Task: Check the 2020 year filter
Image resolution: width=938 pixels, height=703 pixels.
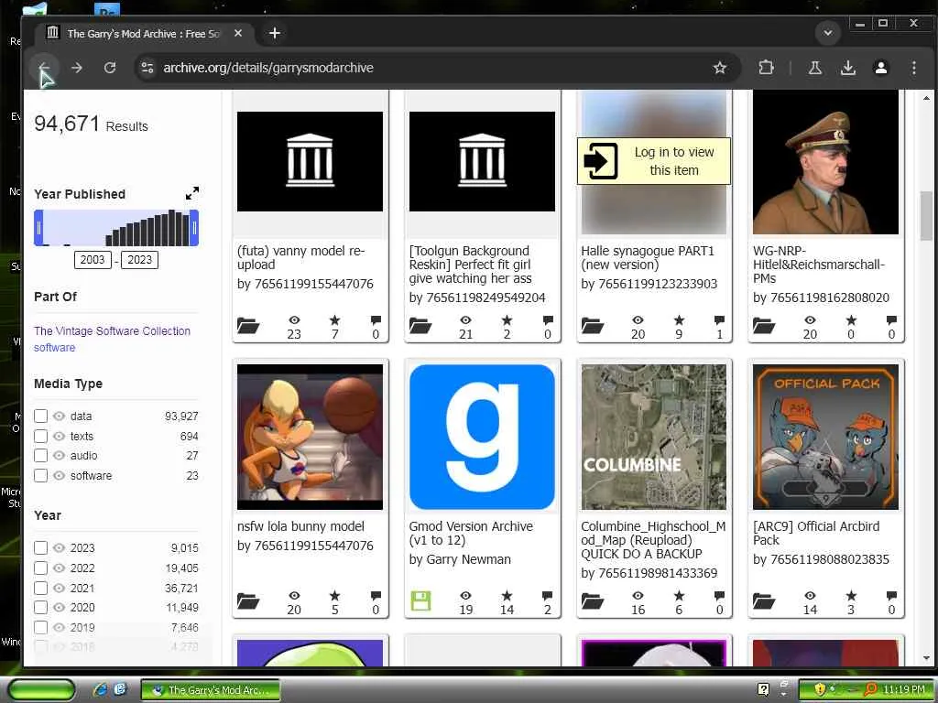Action: pyautogui.click(x=40, y=608)
